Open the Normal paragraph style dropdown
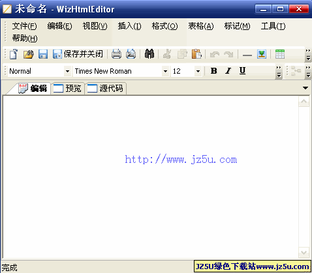The height and width of the screenshot is (273, 312). pyautogui.click(x=68, y=71)
